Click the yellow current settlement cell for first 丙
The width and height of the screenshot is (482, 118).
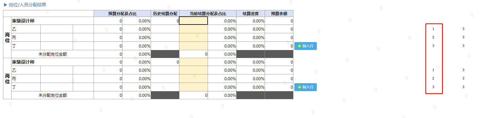tap(193, 38)
